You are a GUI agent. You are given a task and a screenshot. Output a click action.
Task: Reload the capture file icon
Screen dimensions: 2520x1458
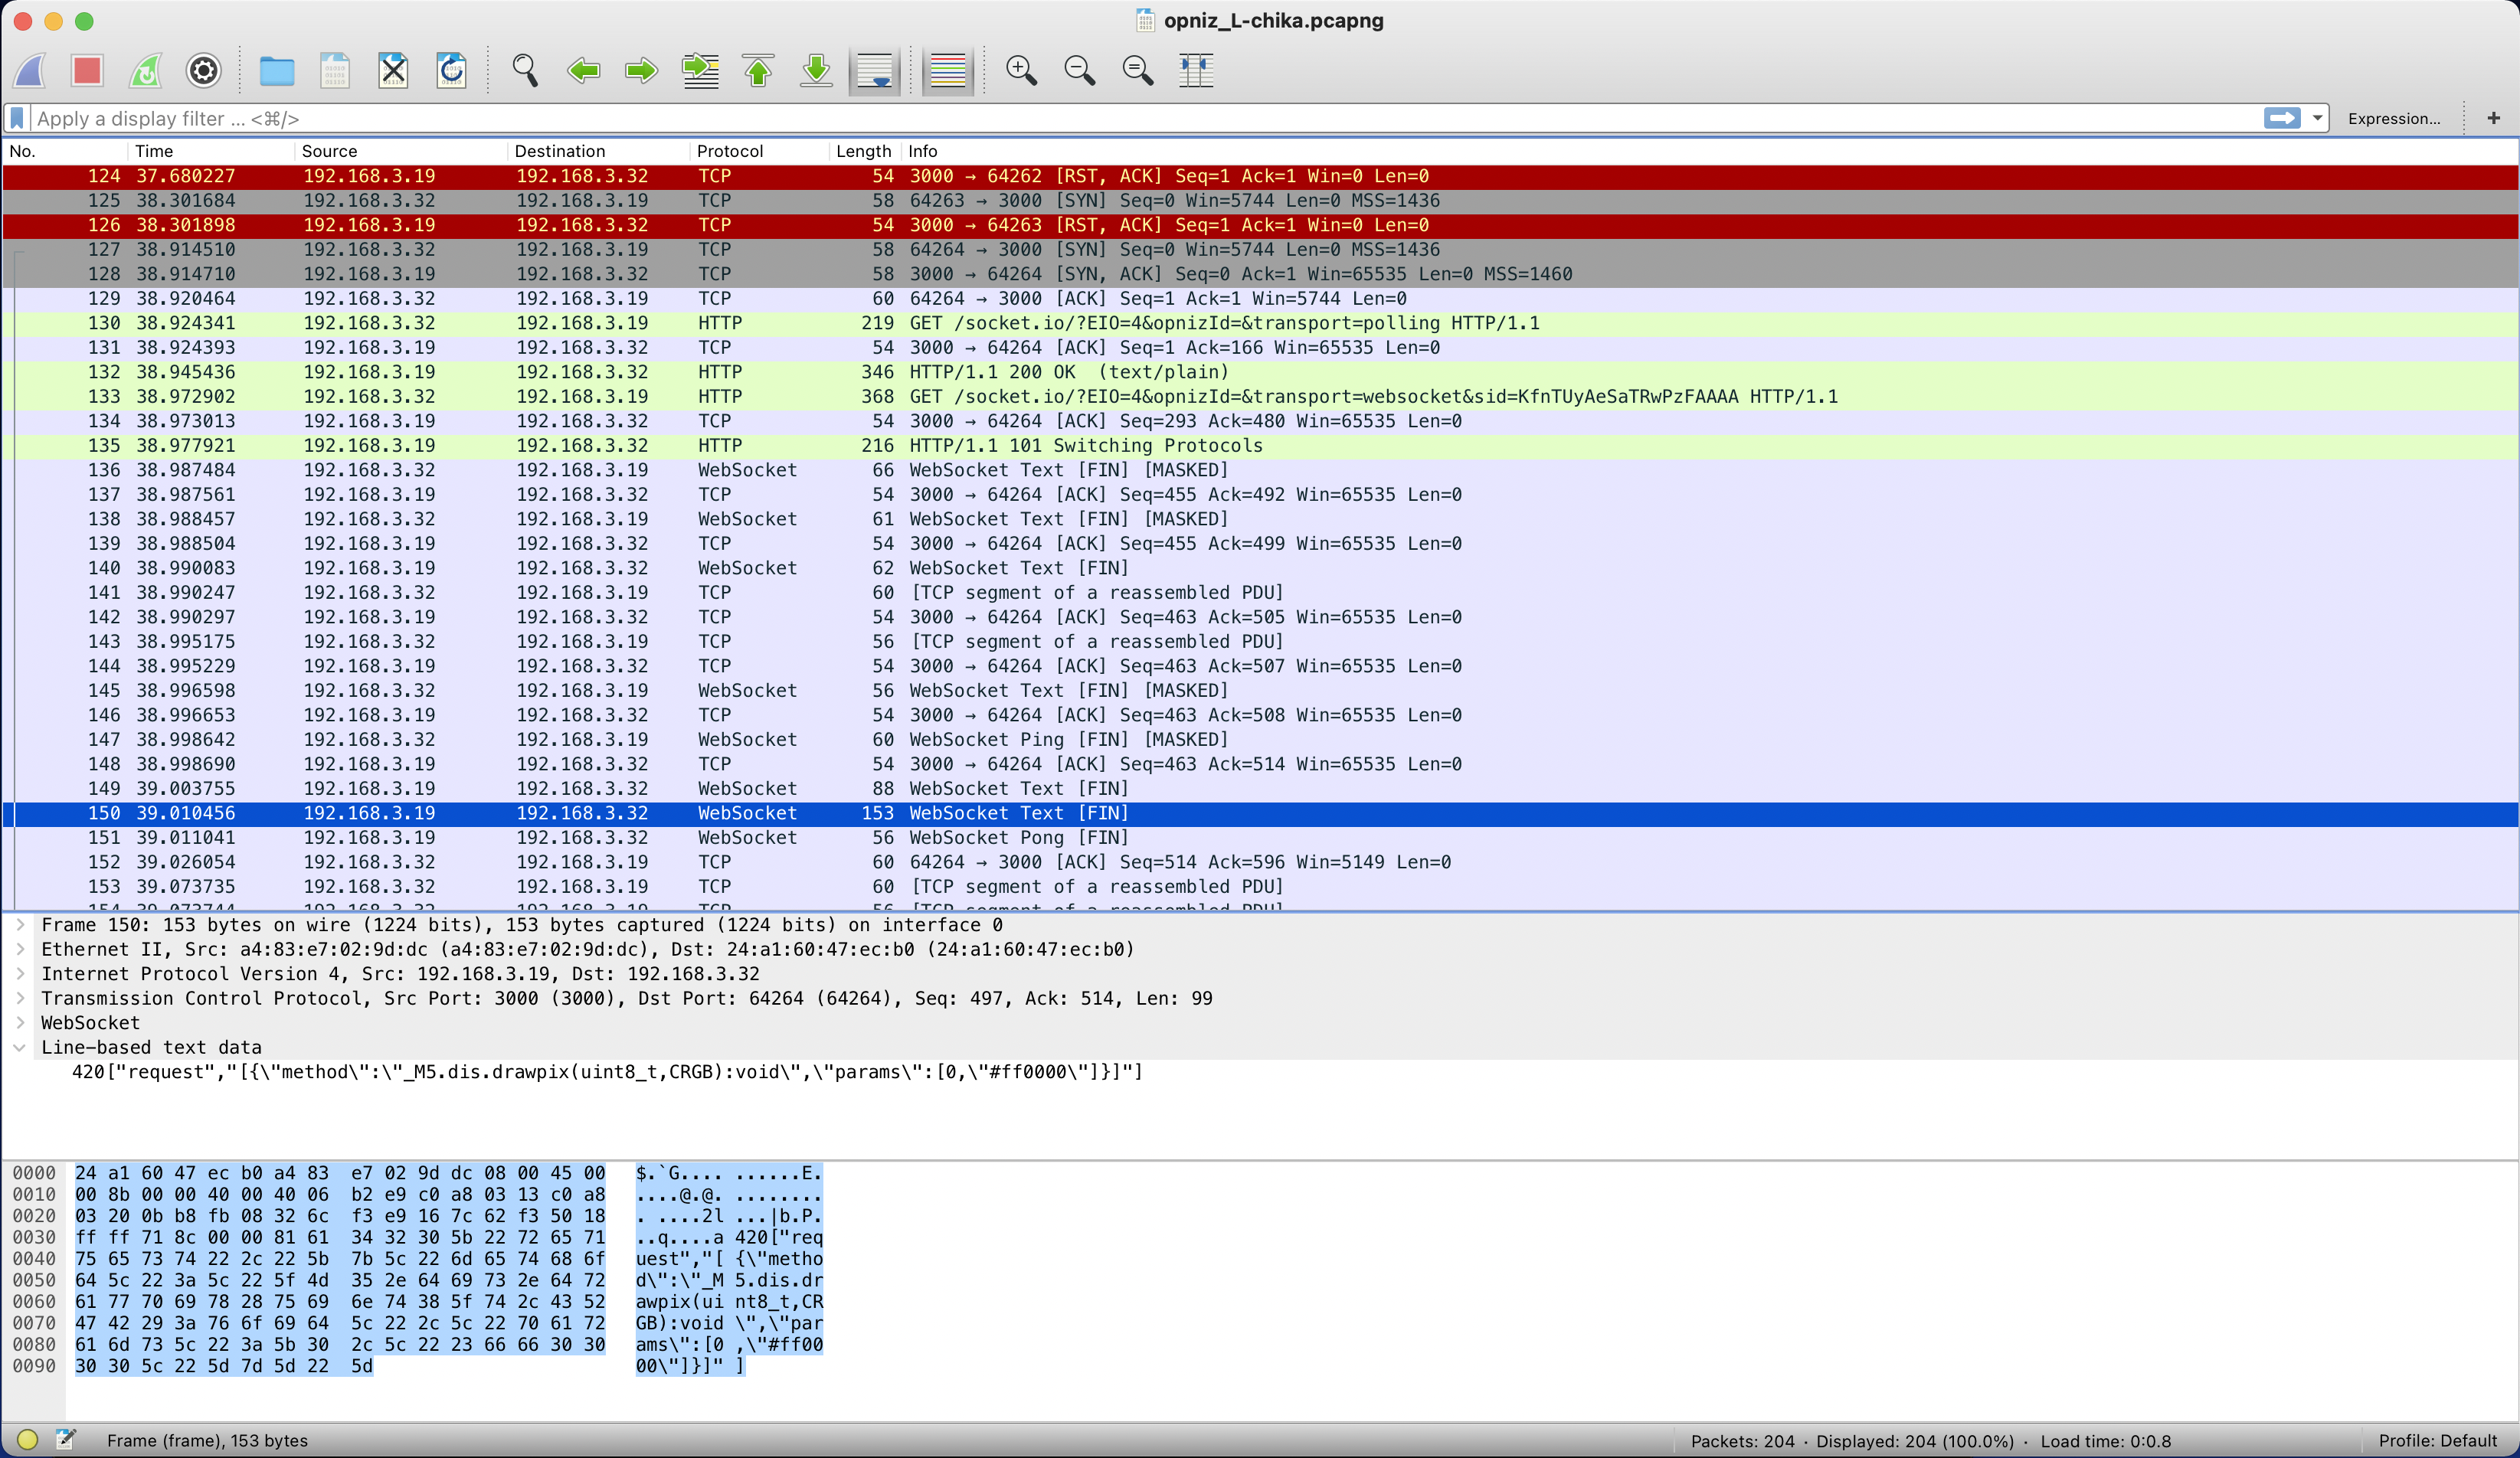[x=451, y=71]
